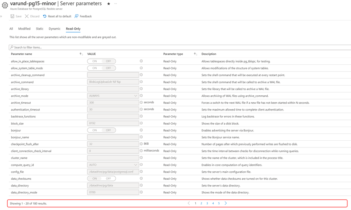Expand the collapsed left navigation chevron
This screenshot has width=351, height=210.
pos(1,17)
